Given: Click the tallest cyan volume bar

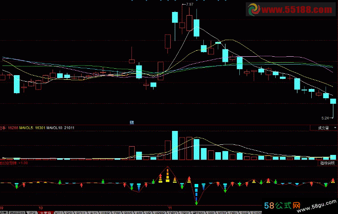Looking at the screenshot, I should 175,145.
